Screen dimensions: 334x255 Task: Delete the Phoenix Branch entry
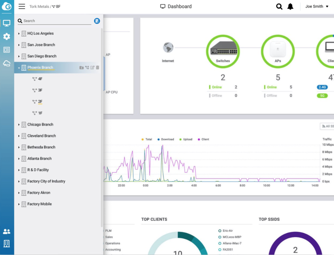tap(98, 68)
